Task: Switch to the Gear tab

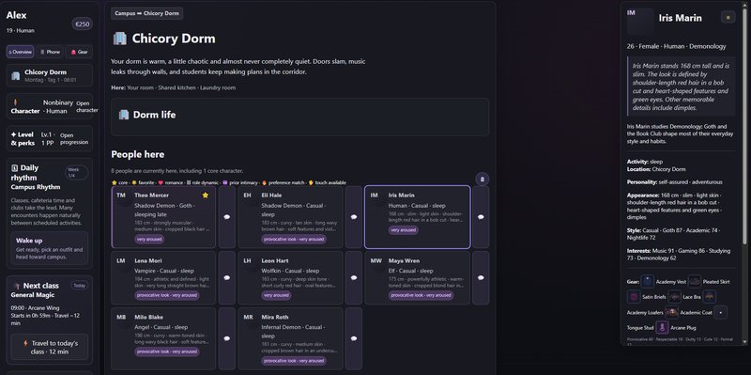Action: pyautogui.click(x=79, y=52)
